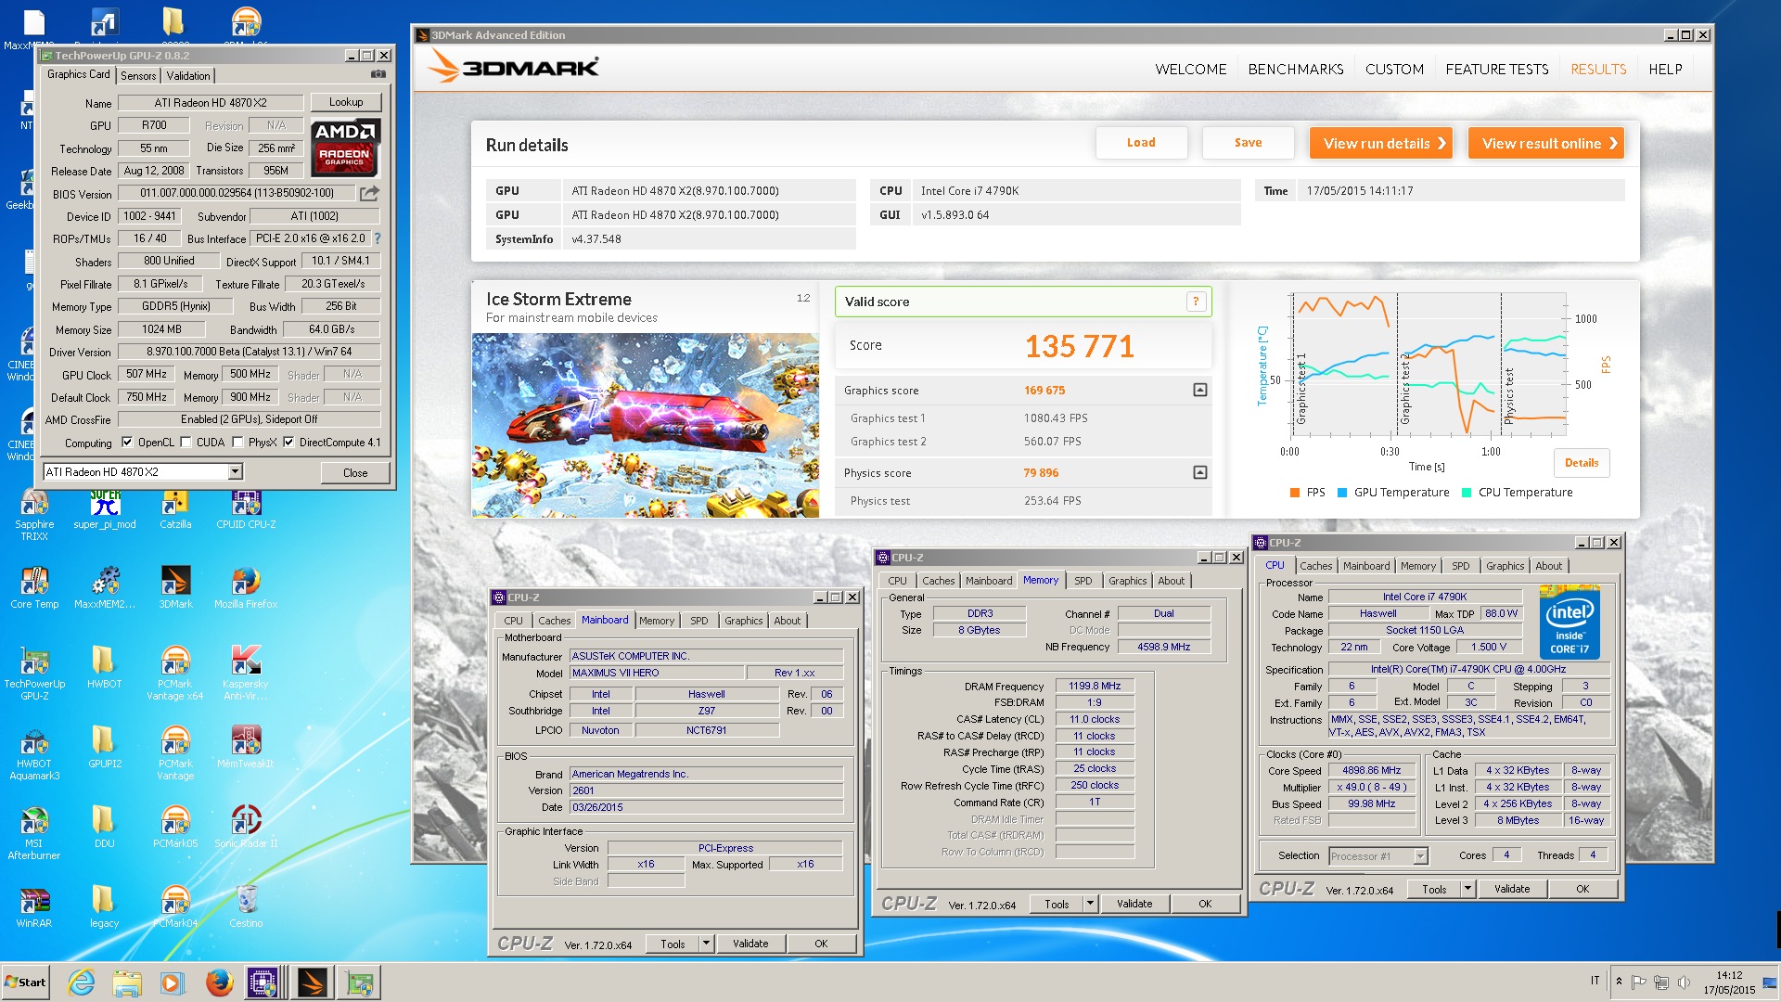Toggle the PhysX checkbox in GPU-Z
Viewport: 1781px width, 1002px height.
237,443
